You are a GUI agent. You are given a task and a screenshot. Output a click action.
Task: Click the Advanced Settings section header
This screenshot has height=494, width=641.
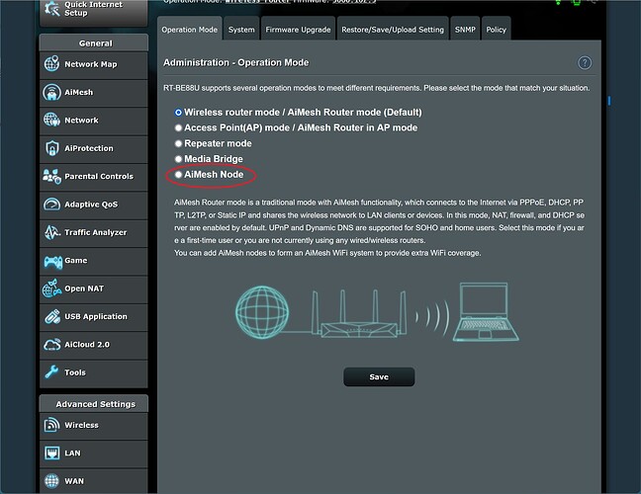[94, 404]
